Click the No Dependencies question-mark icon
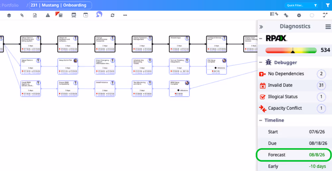This screenshot has height=171, width=332. (x=263, y=74)
